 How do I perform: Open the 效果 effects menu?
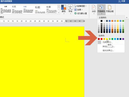(78, 10)
